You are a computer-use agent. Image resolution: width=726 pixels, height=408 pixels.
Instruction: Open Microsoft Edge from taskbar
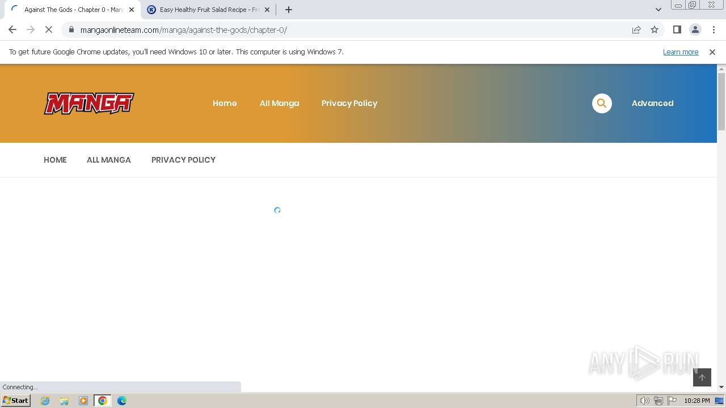coord(122,401)
